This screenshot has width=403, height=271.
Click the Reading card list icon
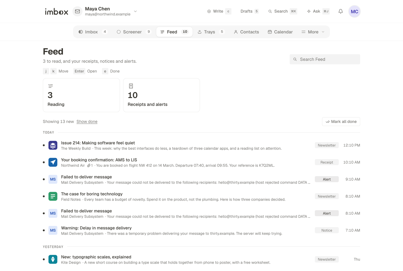(x=51, y=86)
